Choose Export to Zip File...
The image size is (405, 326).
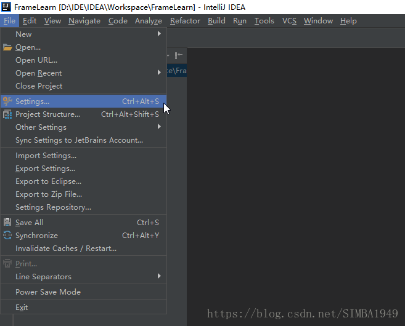pos(83,194)
